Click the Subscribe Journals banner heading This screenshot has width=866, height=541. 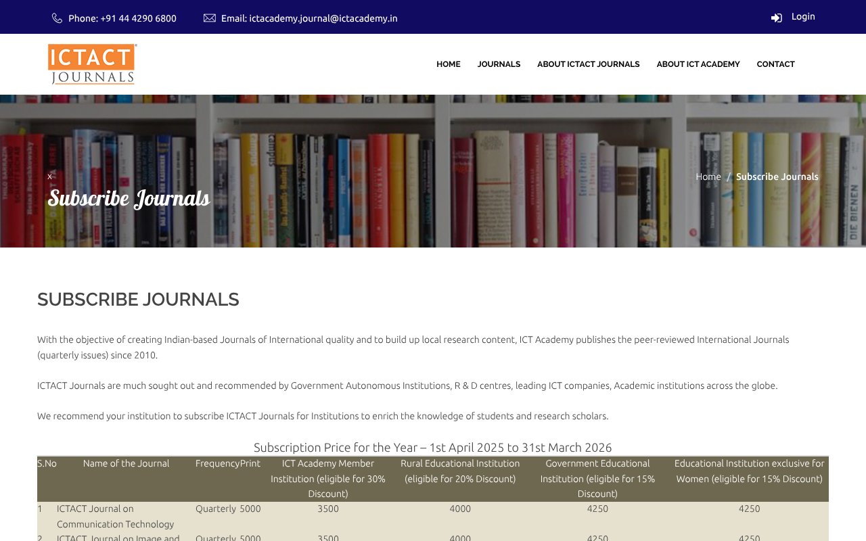tap(129, 198)
